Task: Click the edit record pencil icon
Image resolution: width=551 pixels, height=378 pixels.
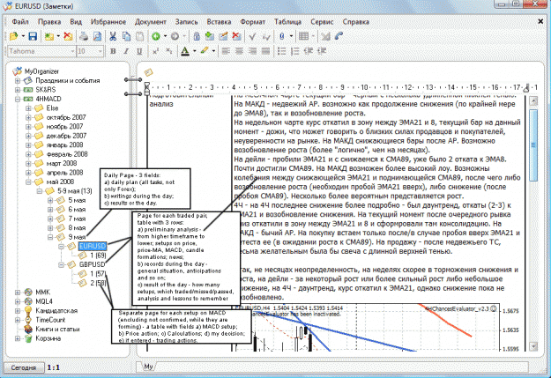Action: coord(223,36)
